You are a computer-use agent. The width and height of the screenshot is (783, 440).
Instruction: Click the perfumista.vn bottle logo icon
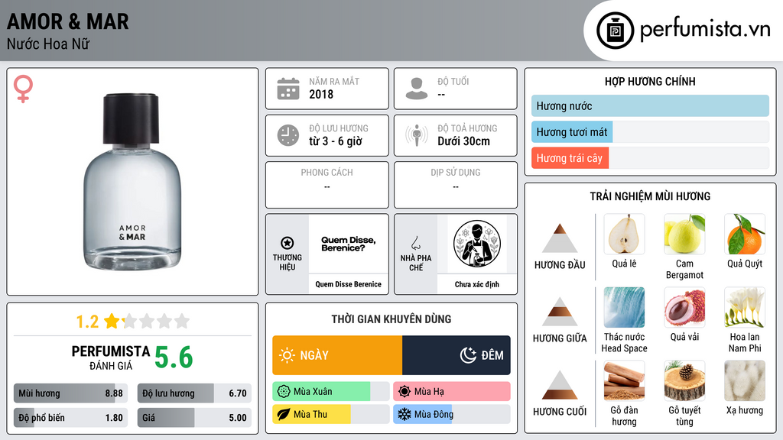615,31
